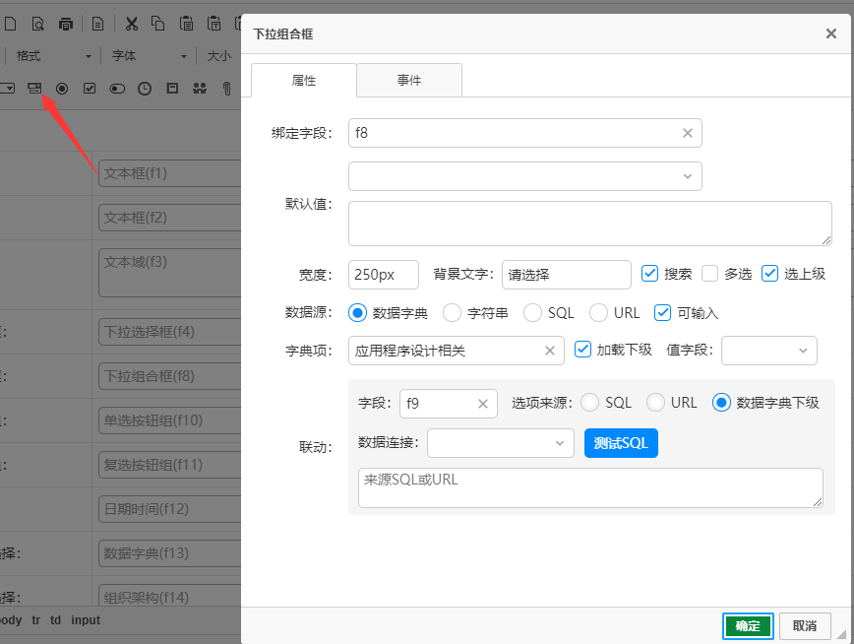
Task: Open the 字体 dropdown in editor toolbar
Action: [x=149, y=55]
